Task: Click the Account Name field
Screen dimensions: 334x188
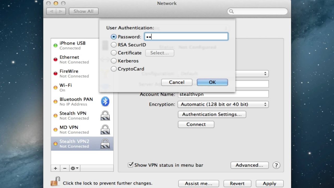Action: click(223, 94)
